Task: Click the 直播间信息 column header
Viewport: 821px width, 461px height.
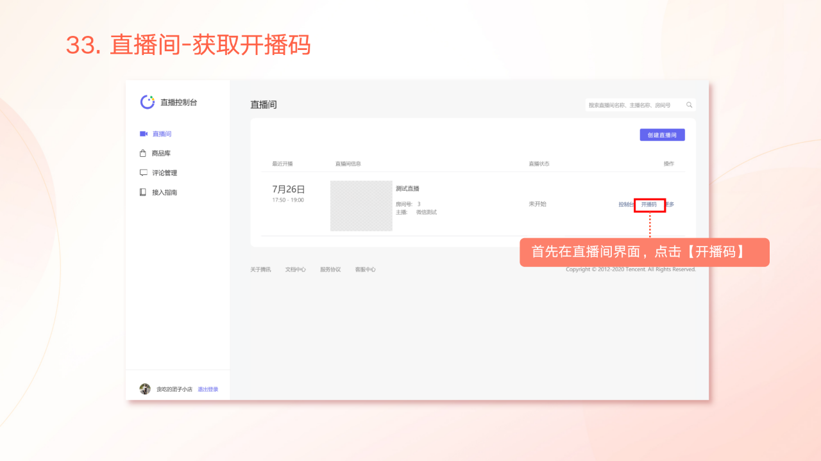Action: [x=348, y=164]
